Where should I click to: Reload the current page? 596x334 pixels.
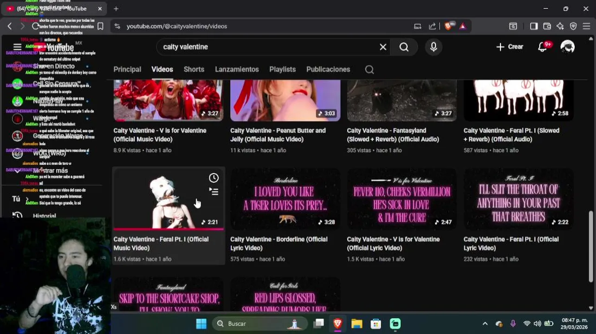click(35, 26)
